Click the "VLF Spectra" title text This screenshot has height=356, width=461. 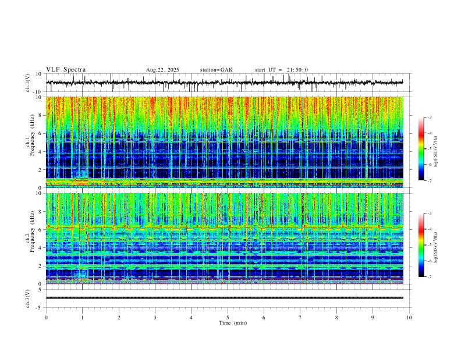click(66, 70)
